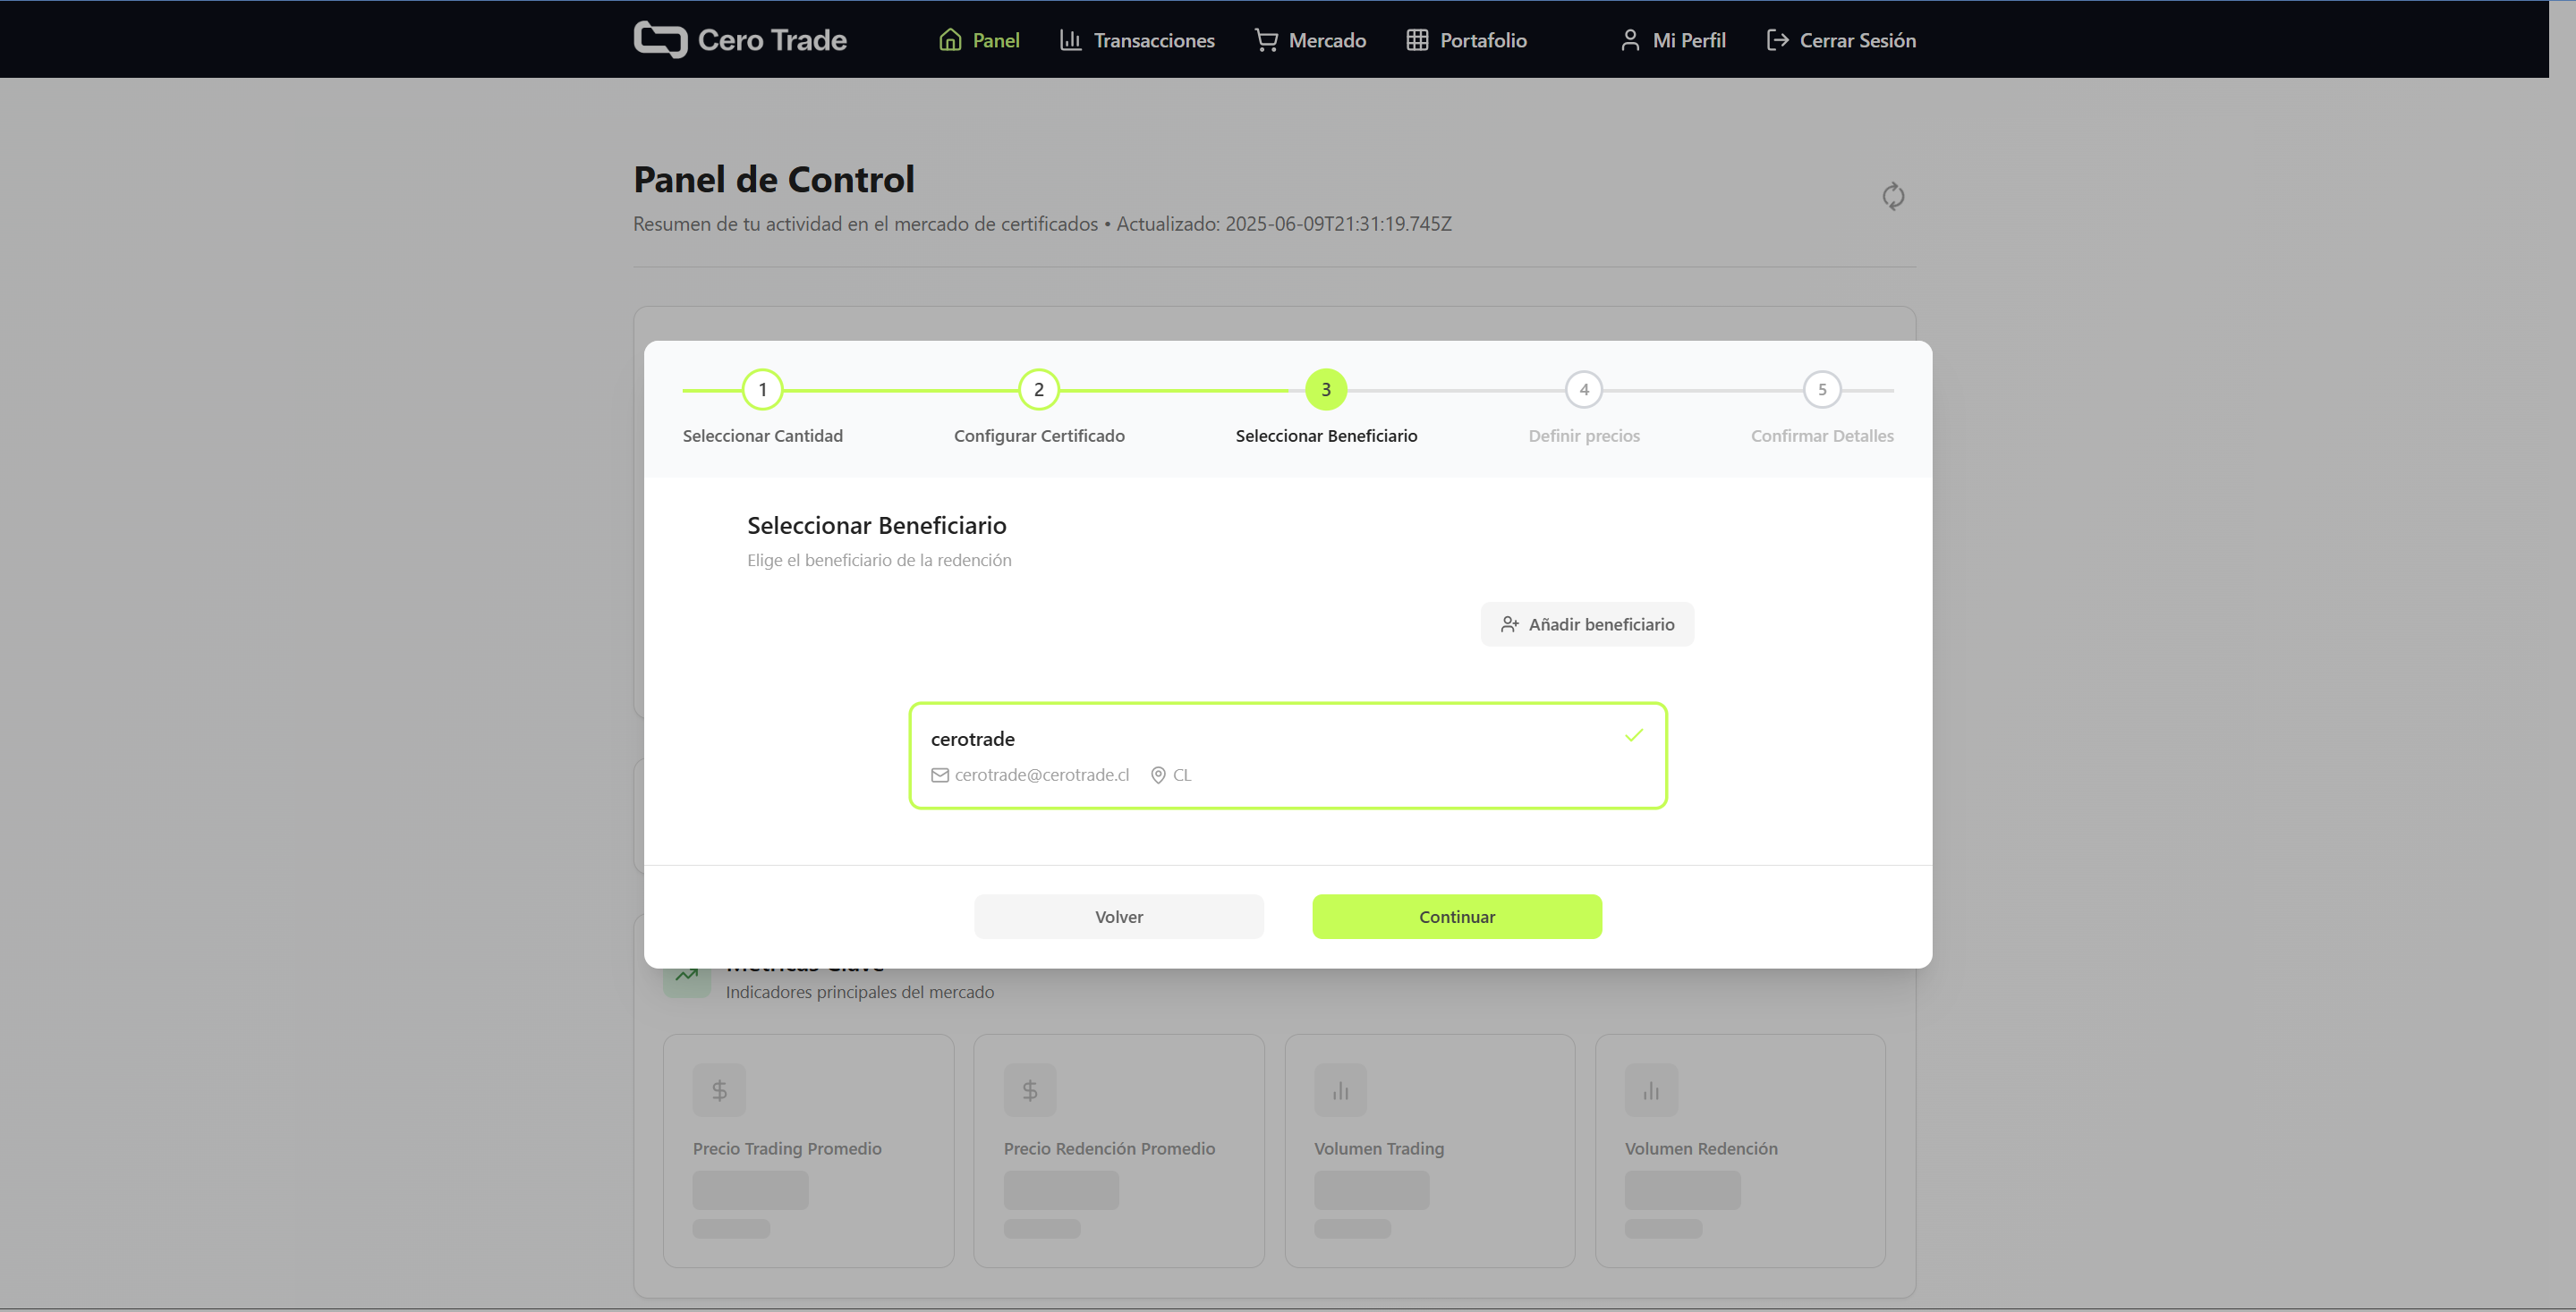Toggle the green checkmark on cerotrade
2576x1312 pixels.
click(x=1634, y=735)
